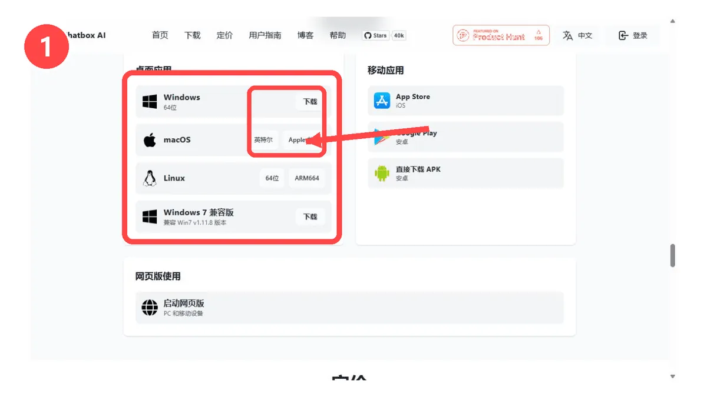Screen dimensions: 707x397
Task: Open the 下载 navigation item
Action: (x=193, y=35)
